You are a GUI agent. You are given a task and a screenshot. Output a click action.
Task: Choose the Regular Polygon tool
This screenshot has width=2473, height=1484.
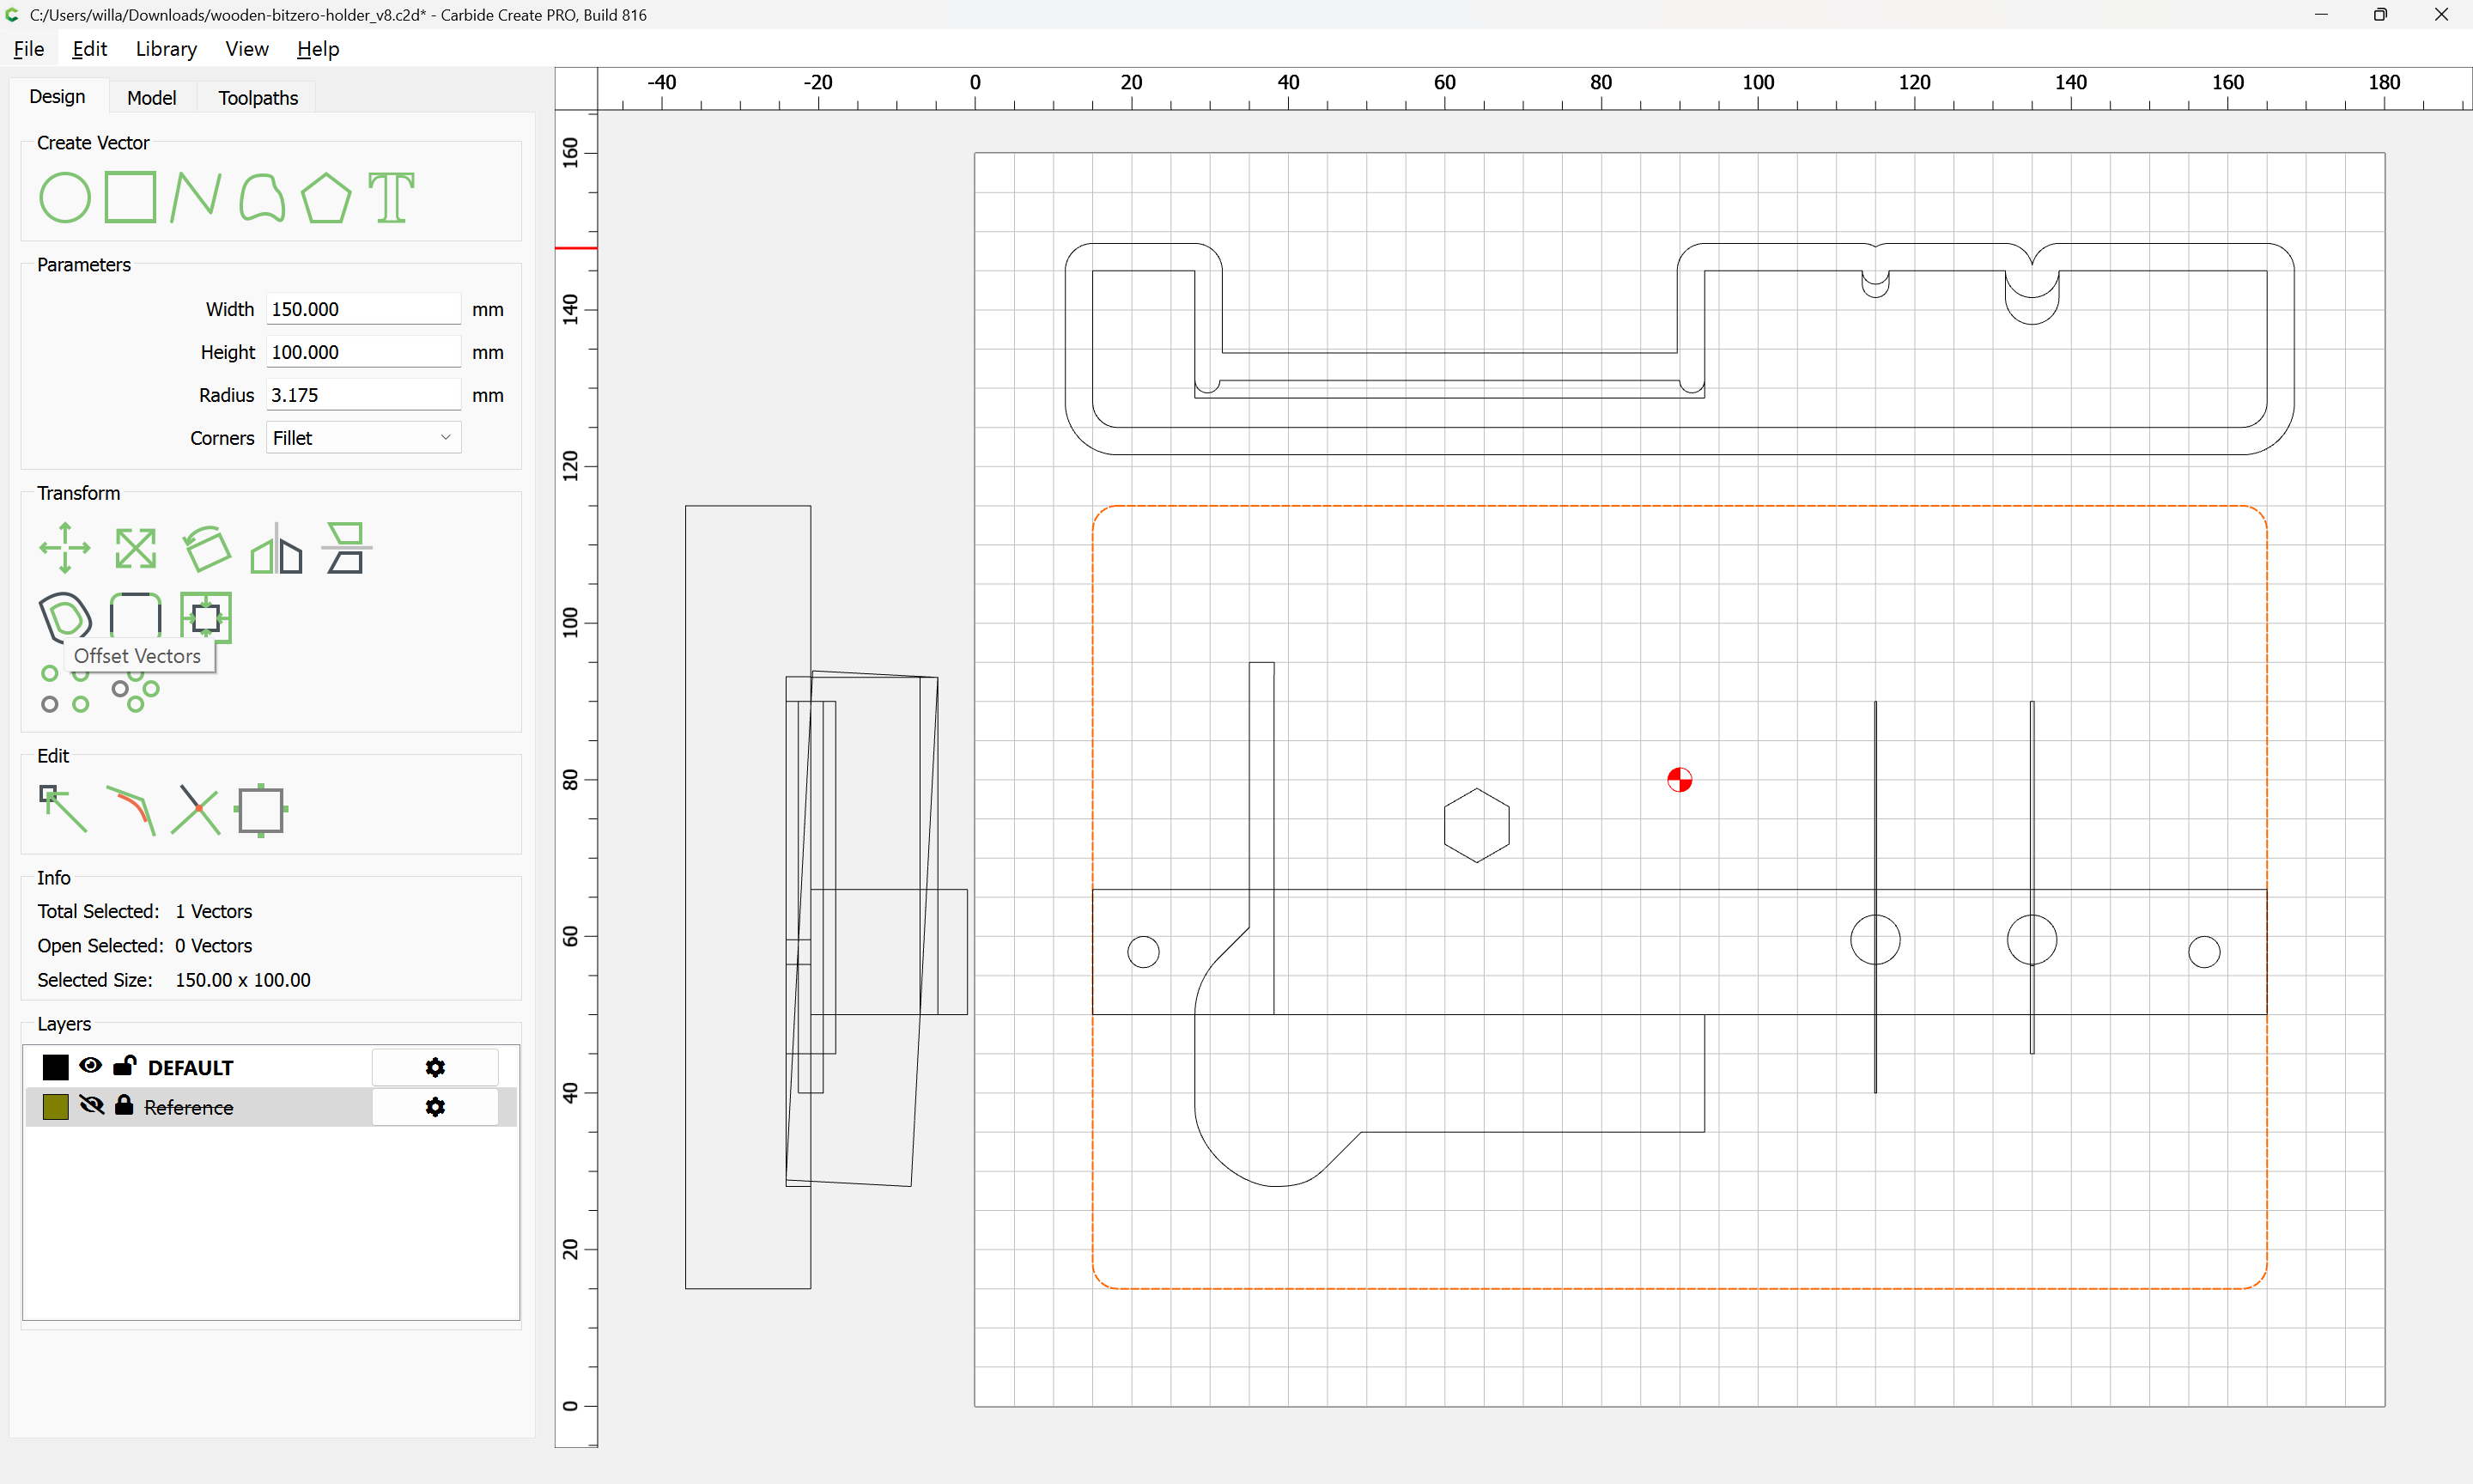coord(325,197)
